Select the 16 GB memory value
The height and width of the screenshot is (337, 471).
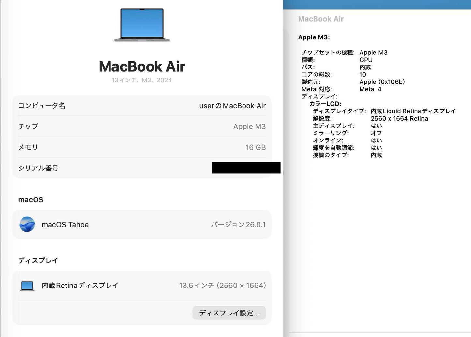(256, 147)
